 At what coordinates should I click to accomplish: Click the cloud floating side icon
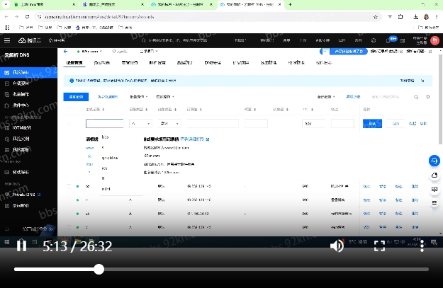coord(434,175)
